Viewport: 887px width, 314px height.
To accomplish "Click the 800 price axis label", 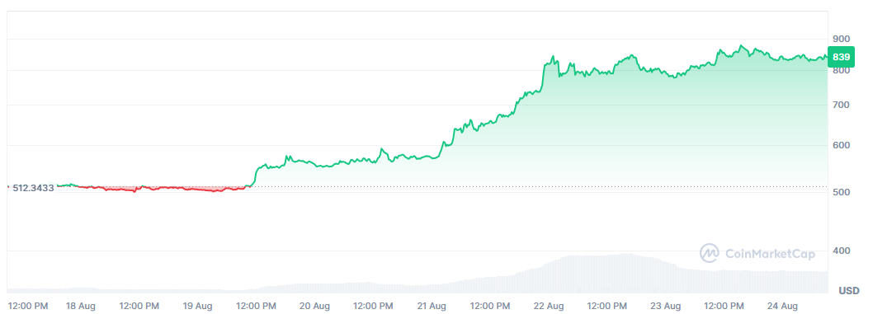I will [842, 71].
